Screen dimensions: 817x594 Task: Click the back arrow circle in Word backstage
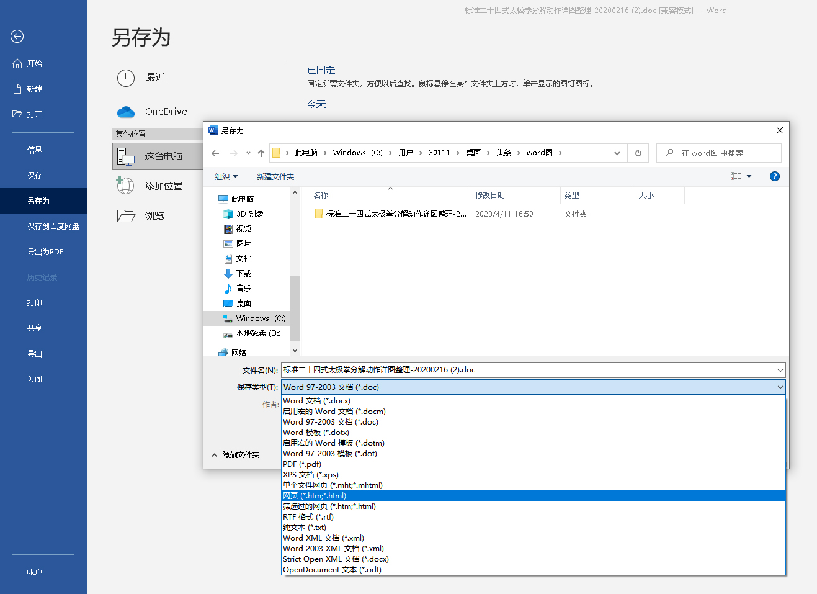point(17,37)
